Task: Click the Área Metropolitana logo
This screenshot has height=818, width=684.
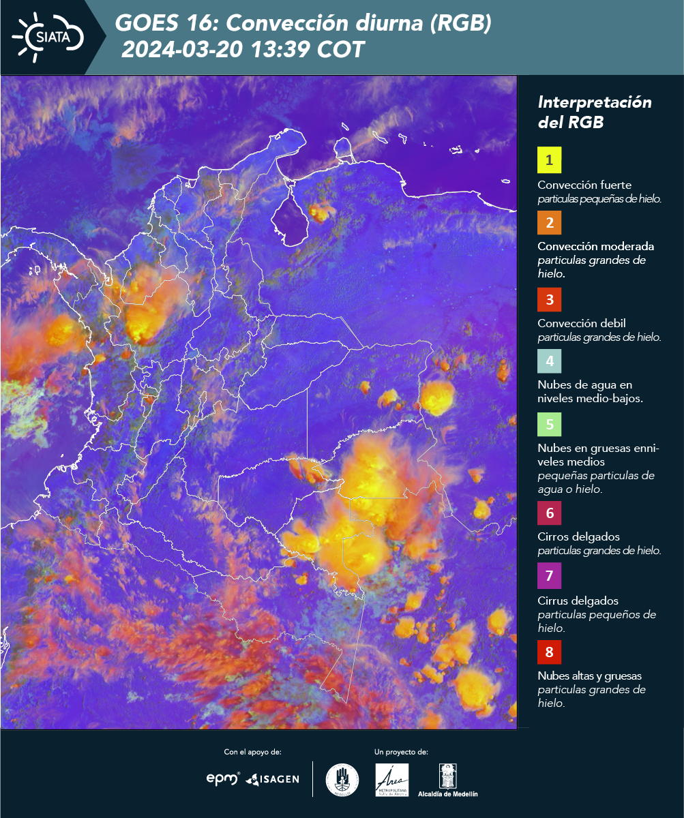Action: (x=392, y=780)
